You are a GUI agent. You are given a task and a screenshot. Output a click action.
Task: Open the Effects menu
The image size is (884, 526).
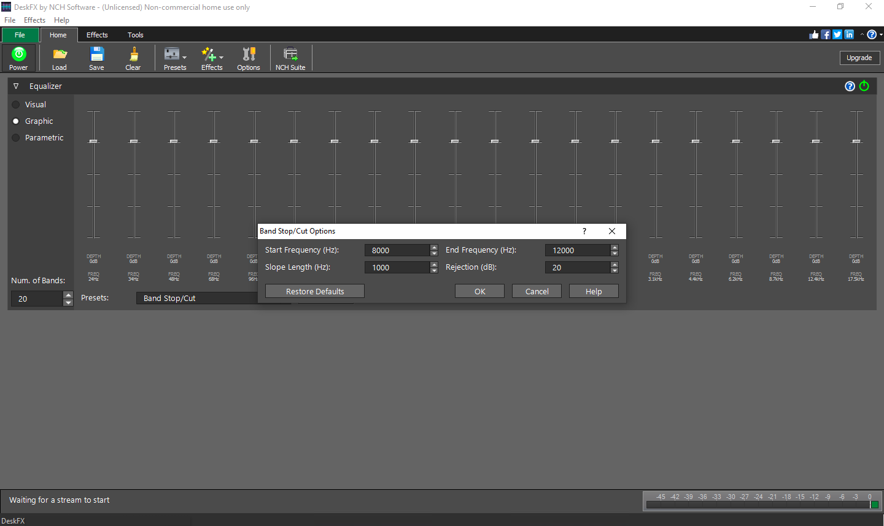[x=34, y=20]
